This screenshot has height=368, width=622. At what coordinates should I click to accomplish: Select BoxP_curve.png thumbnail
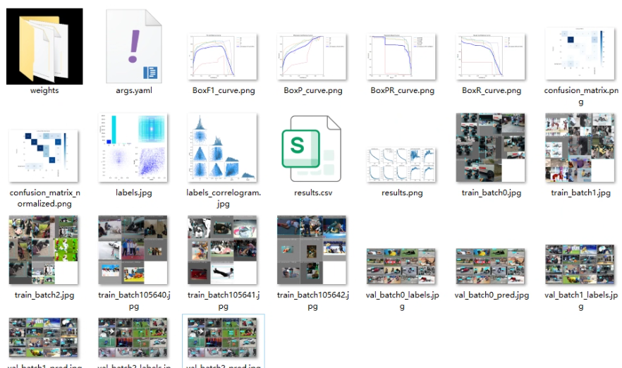(x=312, y=56)
